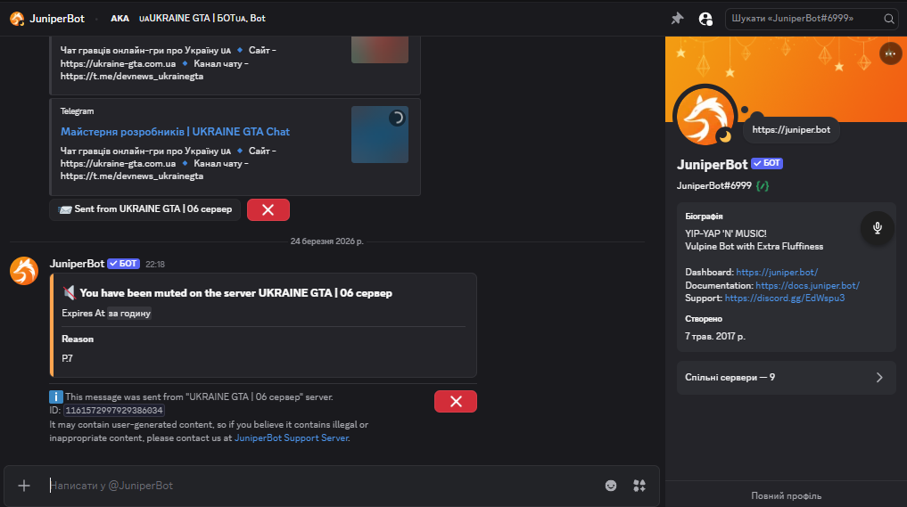This screenshot has height=507, width=907.
Task: Focus the Написати у @JuniperBot message input
Action: coord(321,486)
